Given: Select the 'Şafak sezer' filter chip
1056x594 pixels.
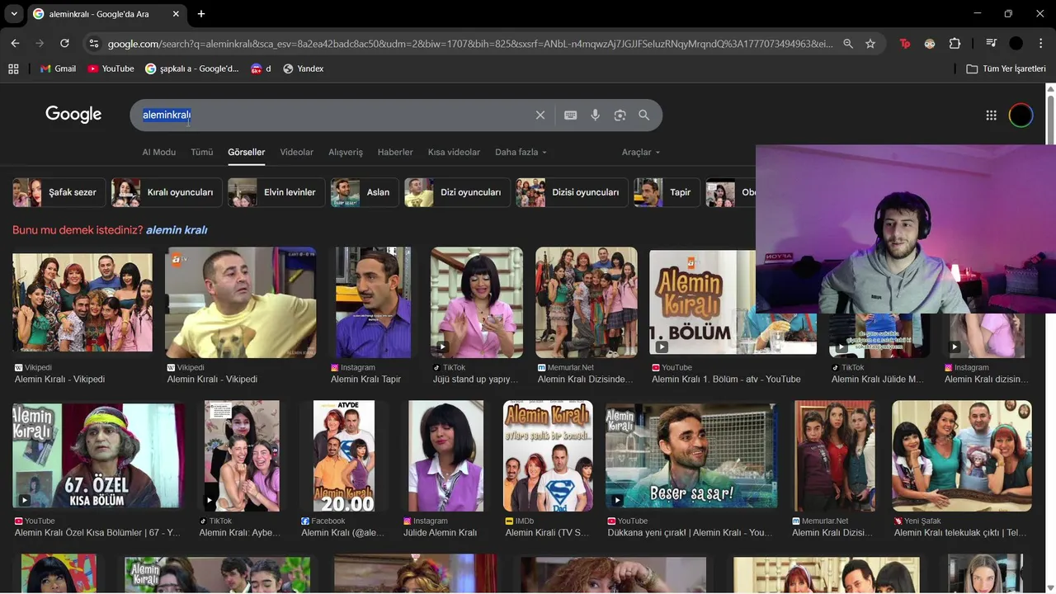Looking at the screenshot, I should [59, 192].
